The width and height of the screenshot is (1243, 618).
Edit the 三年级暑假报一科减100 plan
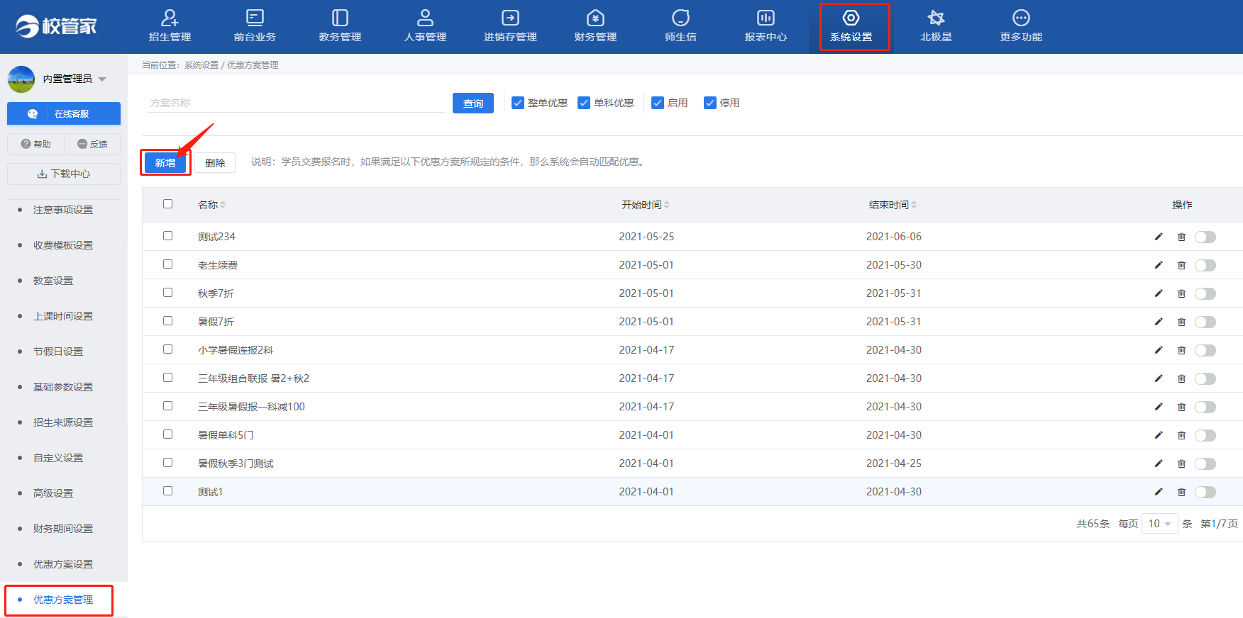coord(1159,407)
